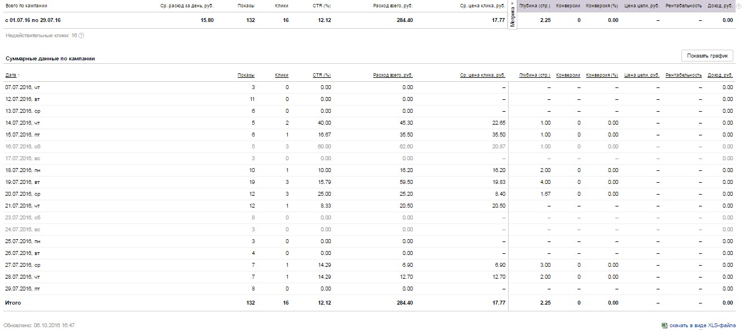Viewport: 748px width, 330px height.
Task: Select date cell 14.07.2016, чт
Action: (23, 123)
